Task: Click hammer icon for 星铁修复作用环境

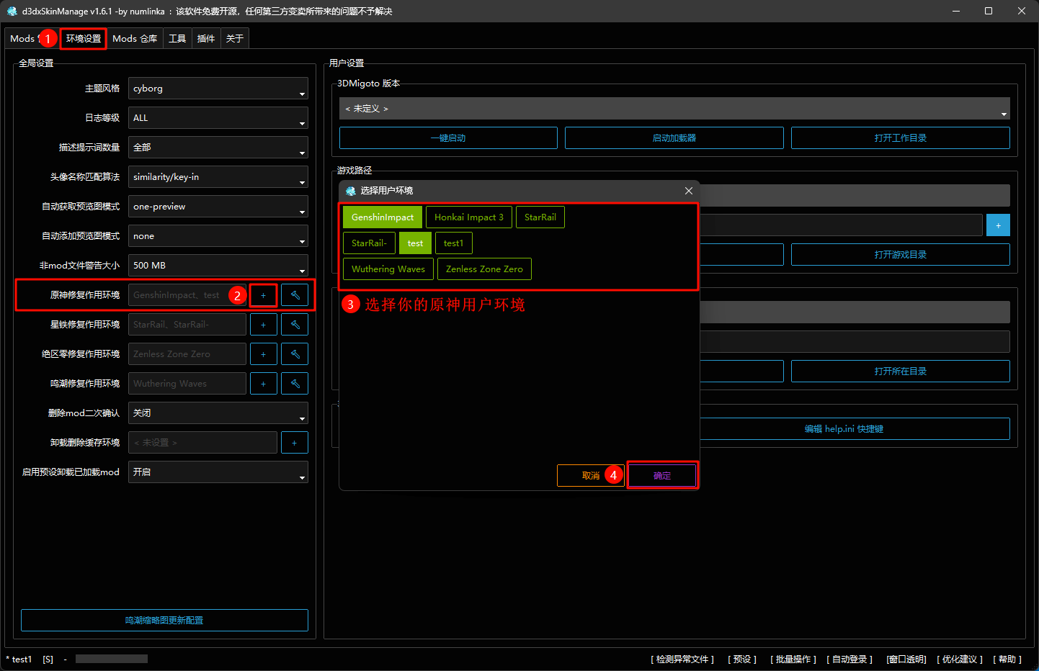Action: click(295, 325)
